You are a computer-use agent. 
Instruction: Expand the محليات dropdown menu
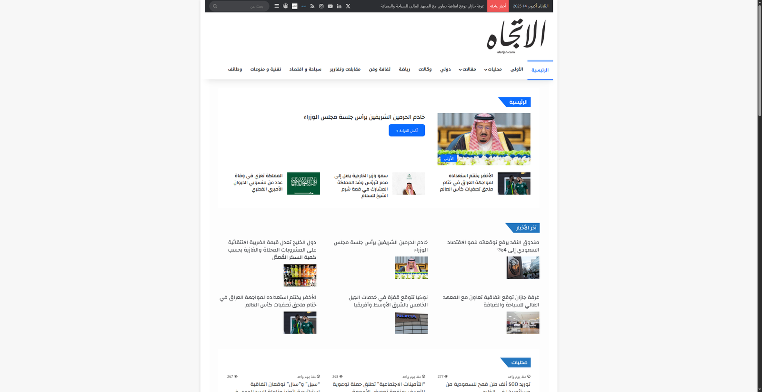point(493,69)
